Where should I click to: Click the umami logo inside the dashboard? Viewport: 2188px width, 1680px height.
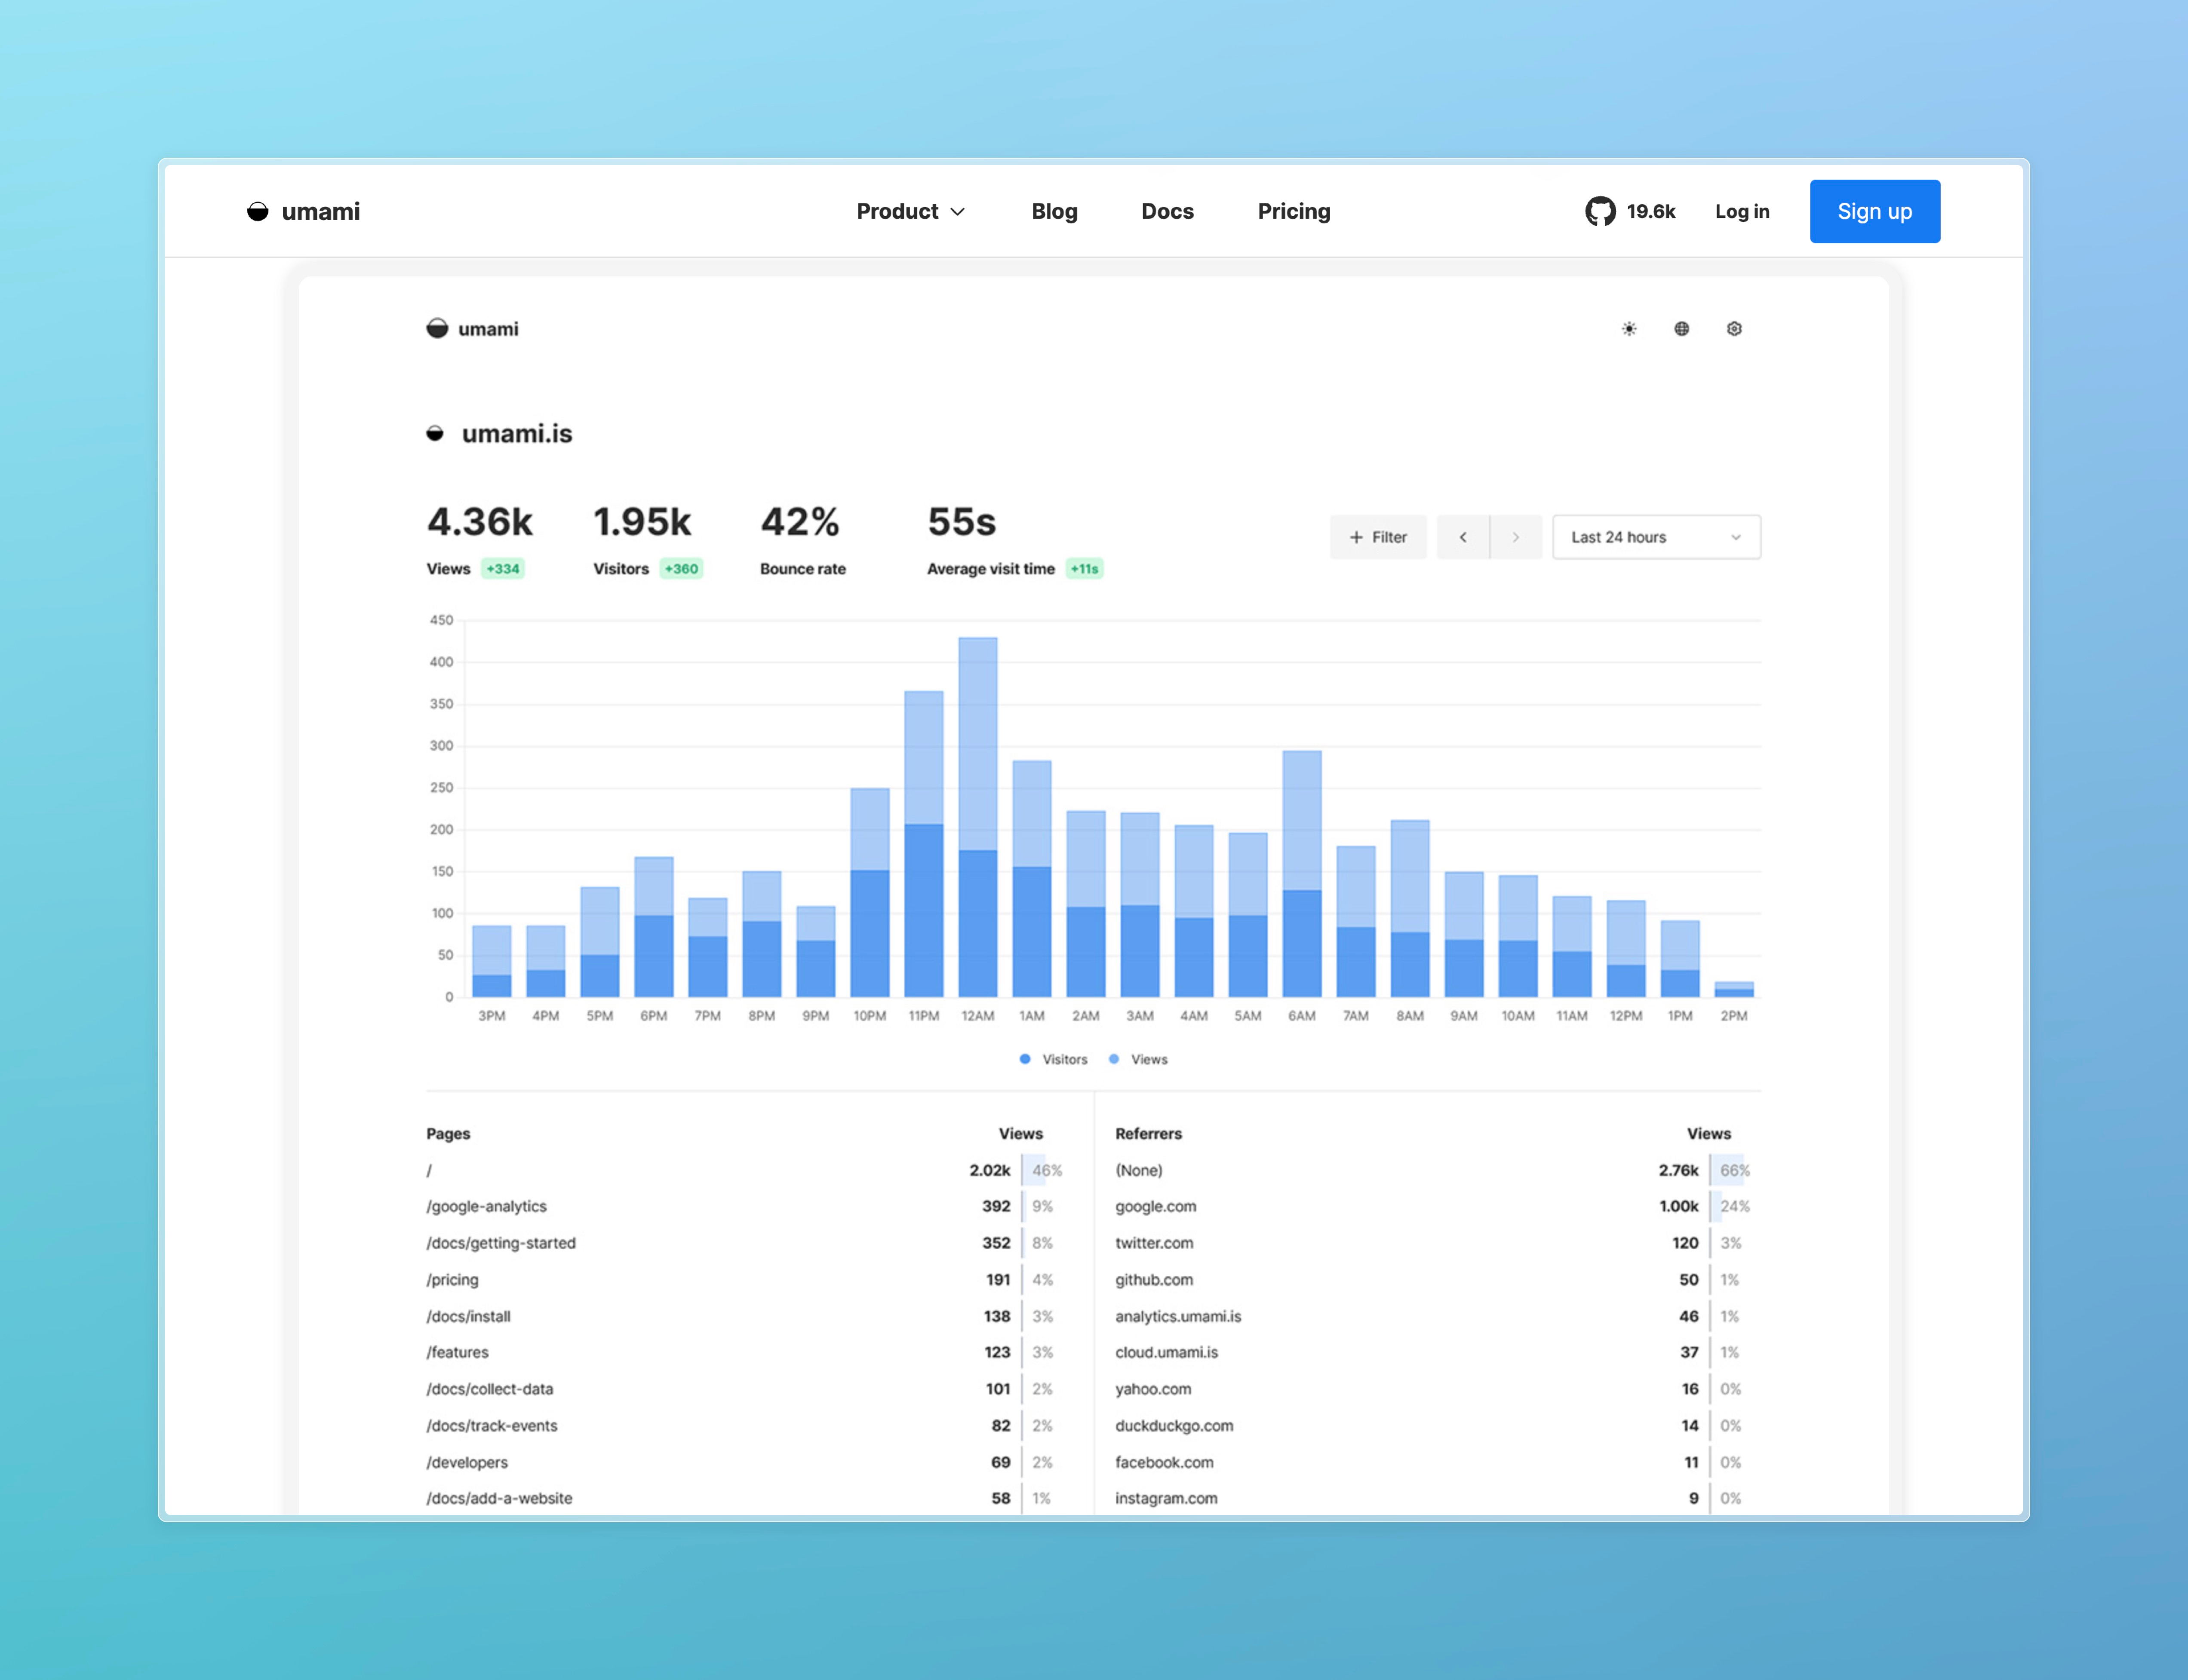point(472,329)
